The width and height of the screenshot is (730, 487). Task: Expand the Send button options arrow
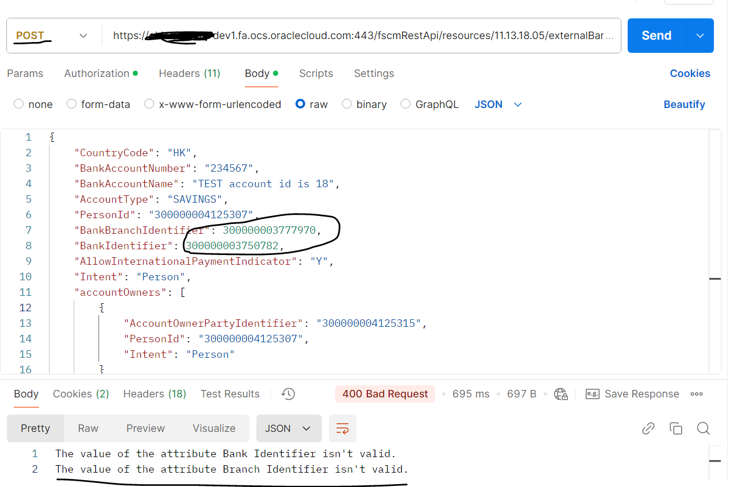tap(700, 35)
